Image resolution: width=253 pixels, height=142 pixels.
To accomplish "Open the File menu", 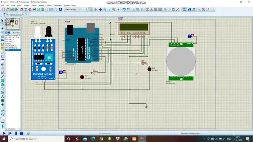I will pos(2,6).
